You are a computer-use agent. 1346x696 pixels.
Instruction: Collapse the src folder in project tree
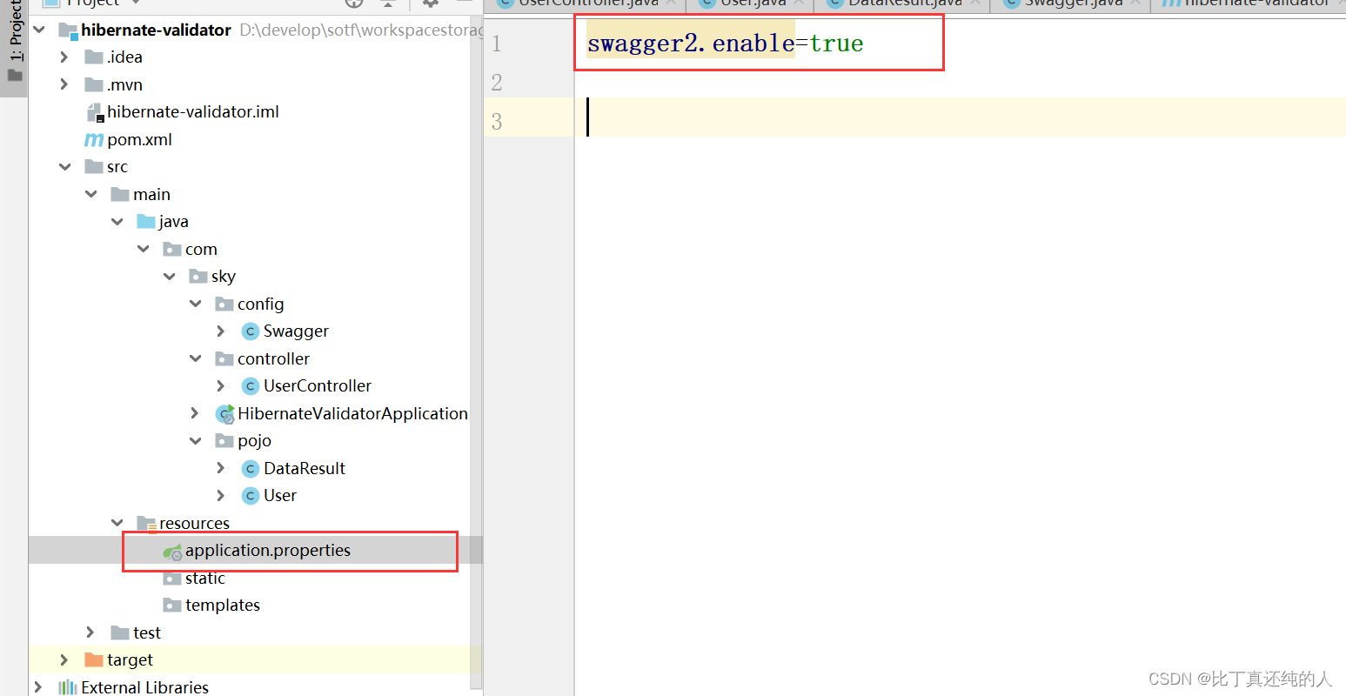point(64,166)
